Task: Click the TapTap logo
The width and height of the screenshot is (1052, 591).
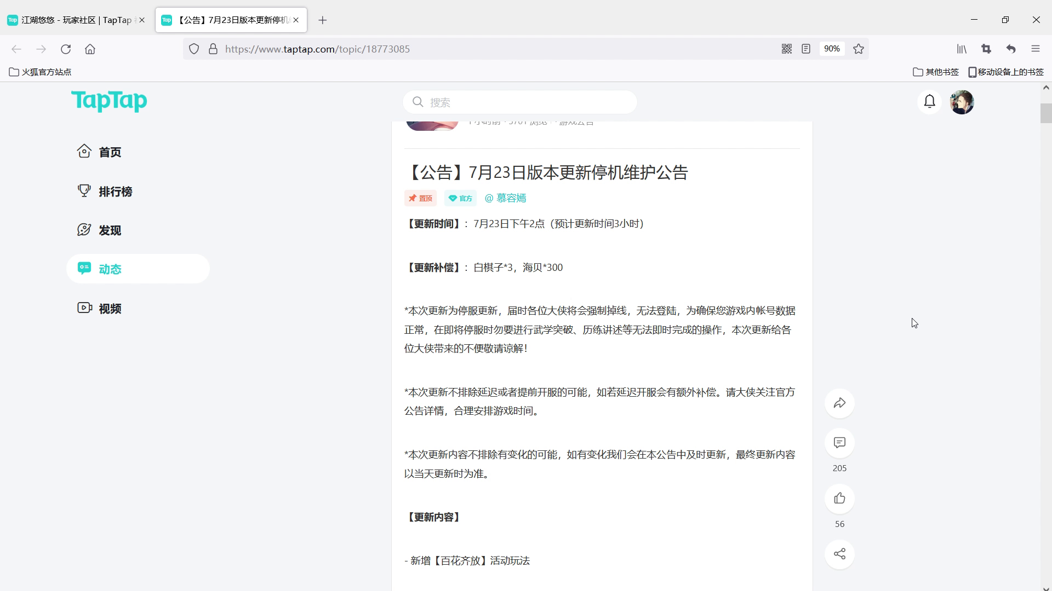Action: point(109,101)
